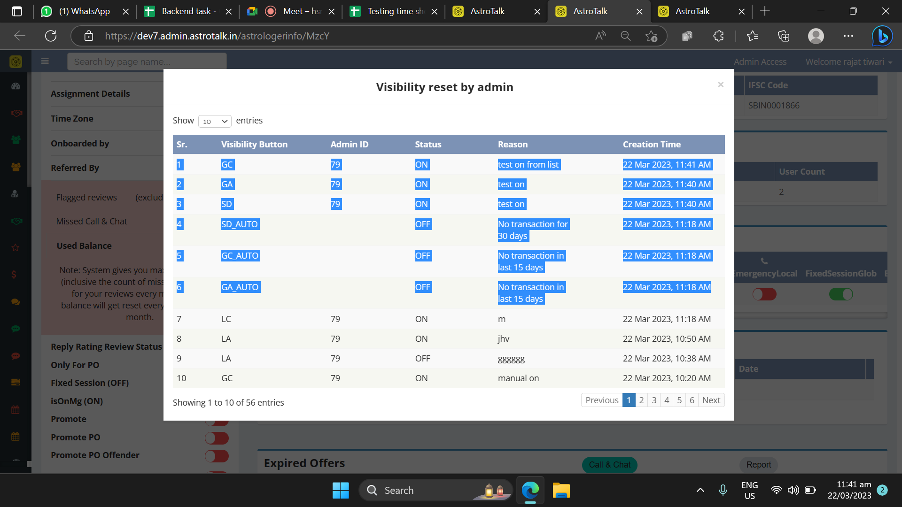902x507 pixels.
Task: Open the hamburger sidebar menu icon
Action: (45, 61)
